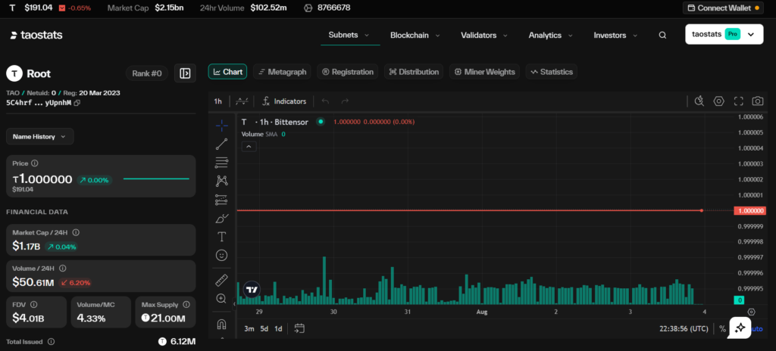
Task: Show info for Max Supply
Action: (186, 305)
